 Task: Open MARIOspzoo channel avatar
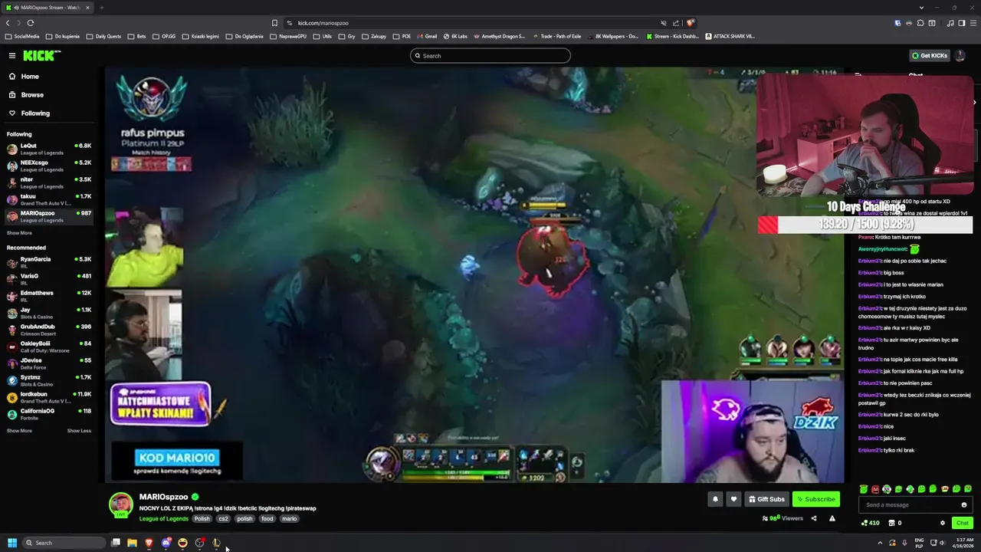[121, 505]
